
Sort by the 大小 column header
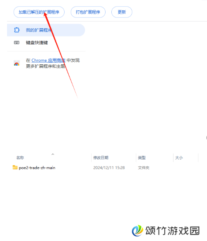tap(179, 158)
